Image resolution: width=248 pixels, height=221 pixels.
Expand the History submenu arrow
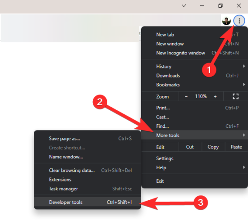[244, 66]
